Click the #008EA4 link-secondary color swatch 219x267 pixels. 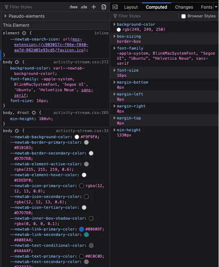[86, 235]
